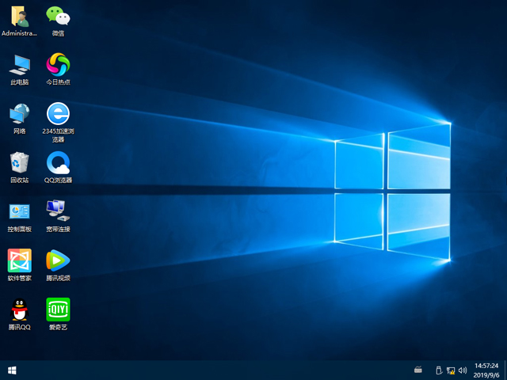
Task: Open the network status tray icon
Action: point(450,370)
